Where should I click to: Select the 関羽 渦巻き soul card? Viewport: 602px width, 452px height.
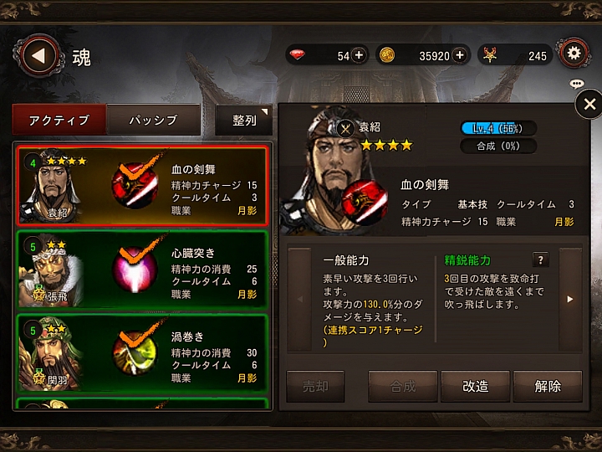[x=142, y=353]
